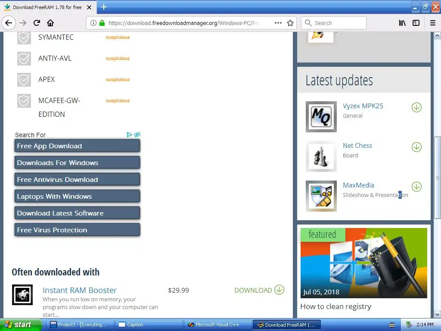Click the Latest updates heading
Screen dimensions: 441x331
coord(339,81)
